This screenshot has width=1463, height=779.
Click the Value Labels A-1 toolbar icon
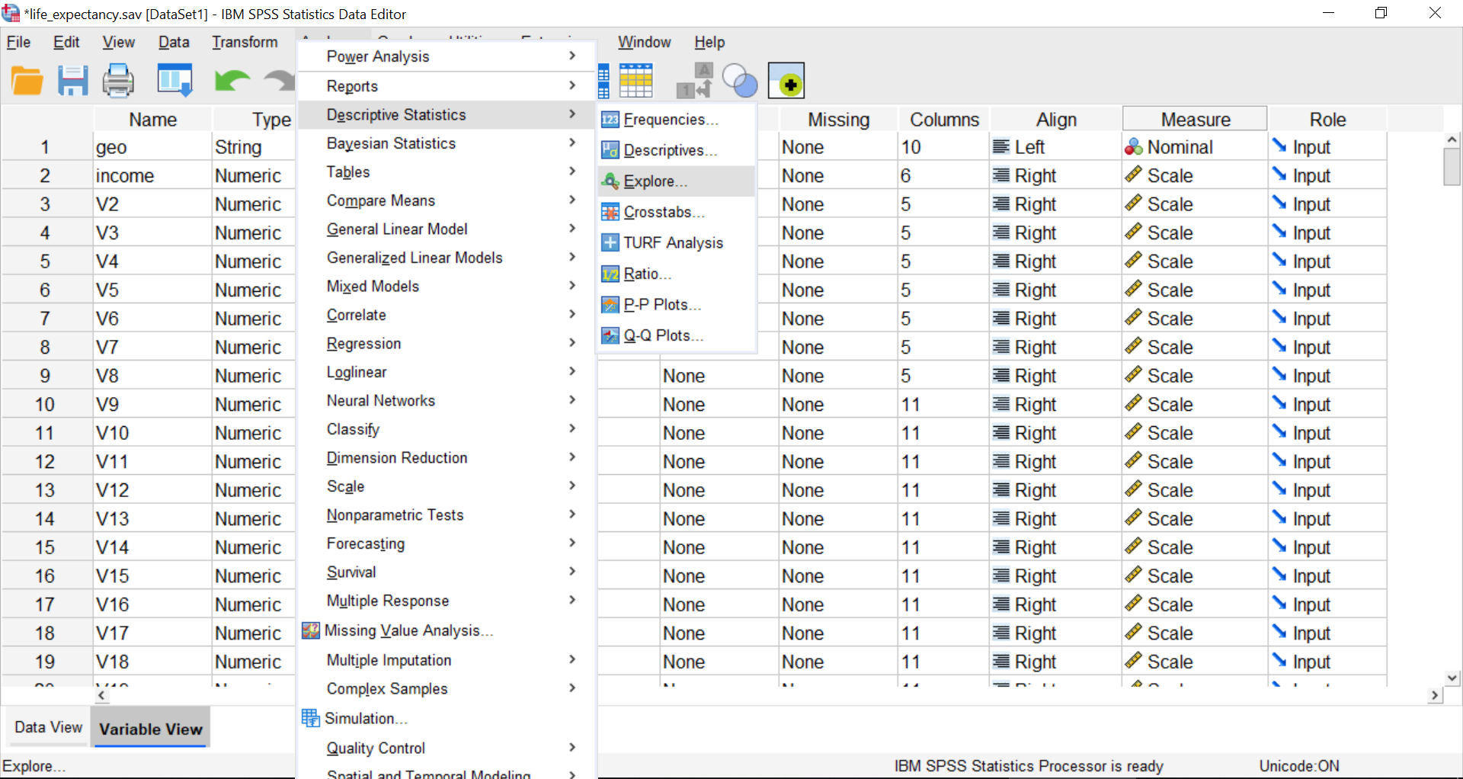[x=695, y=81]
